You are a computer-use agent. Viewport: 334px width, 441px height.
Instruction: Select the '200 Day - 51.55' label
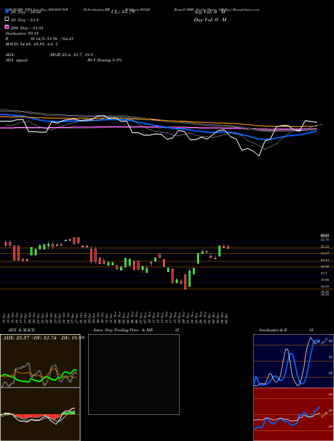pyautogui.click(x=27, y=28)
